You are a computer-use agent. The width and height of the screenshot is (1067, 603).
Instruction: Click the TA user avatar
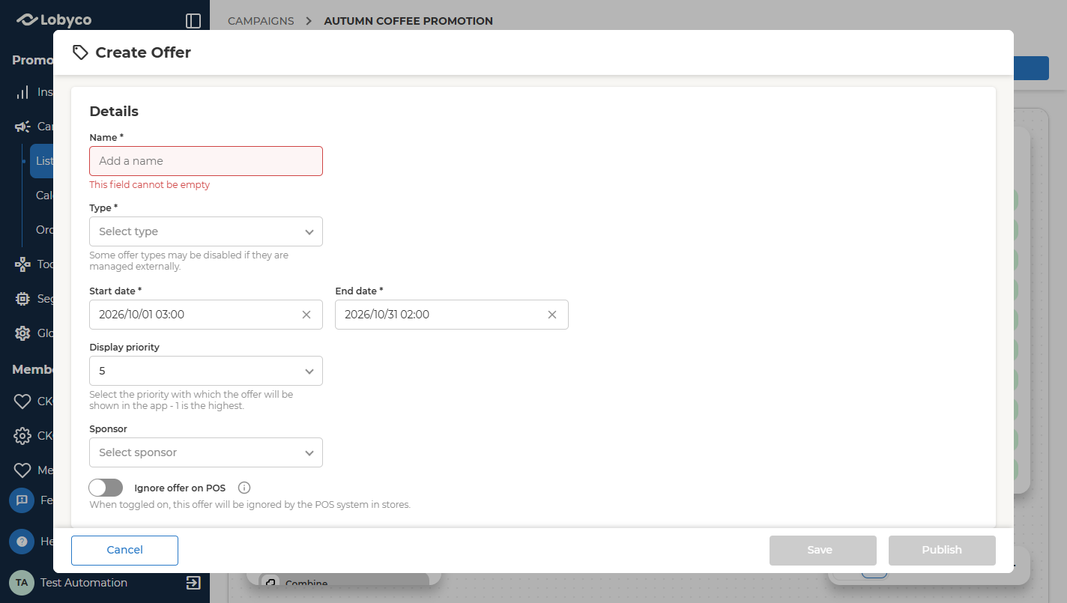(x=22, y=582)
